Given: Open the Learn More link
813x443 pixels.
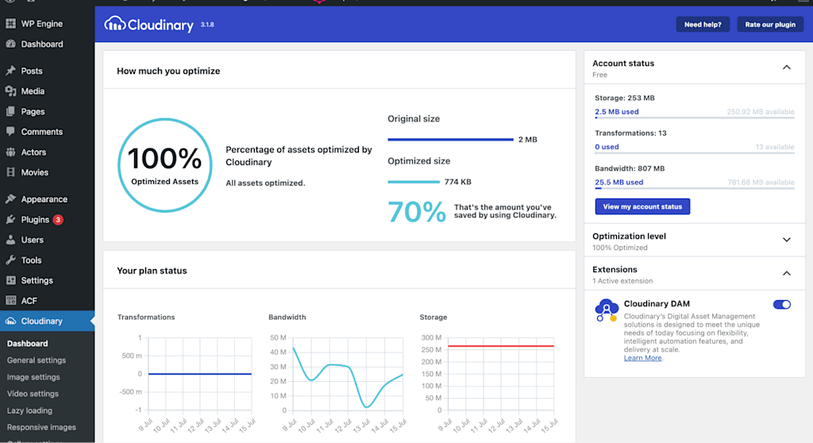Looking at the screenshot, I should coord(642,358).
